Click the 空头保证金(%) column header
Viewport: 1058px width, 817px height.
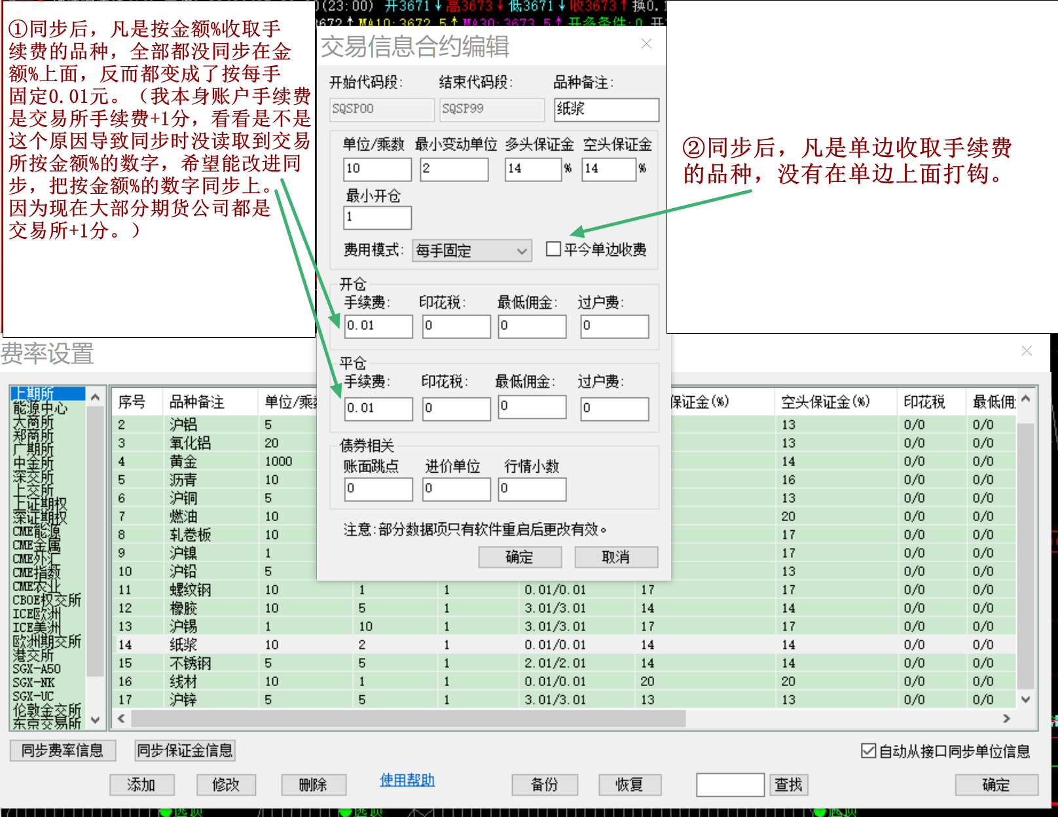[835, 402]
